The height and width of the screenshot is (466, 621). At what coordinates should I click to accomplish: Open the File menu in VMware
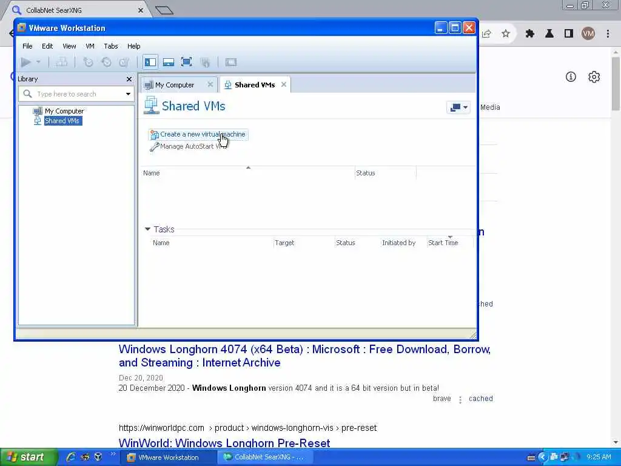[x=27, y=46]
